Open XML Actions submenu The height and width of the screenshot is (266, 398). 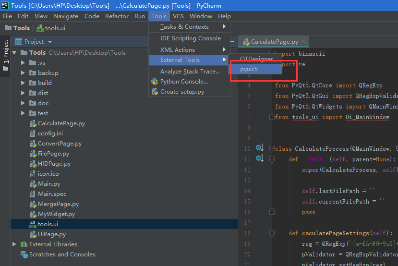click(189, 50)
